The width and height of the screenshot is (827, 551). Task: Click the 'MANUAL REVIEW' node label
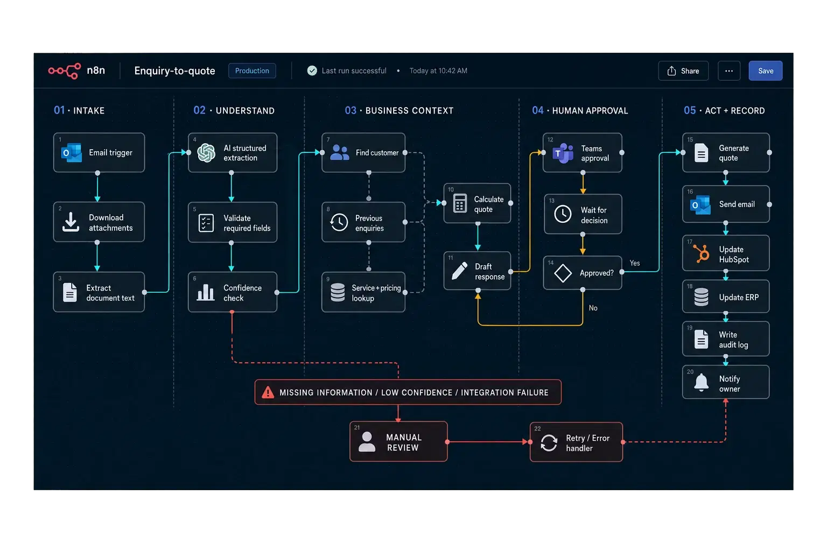[403, 442]
